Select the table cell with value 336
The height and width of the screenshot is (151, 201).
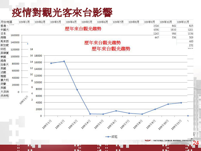coord(174,37)
